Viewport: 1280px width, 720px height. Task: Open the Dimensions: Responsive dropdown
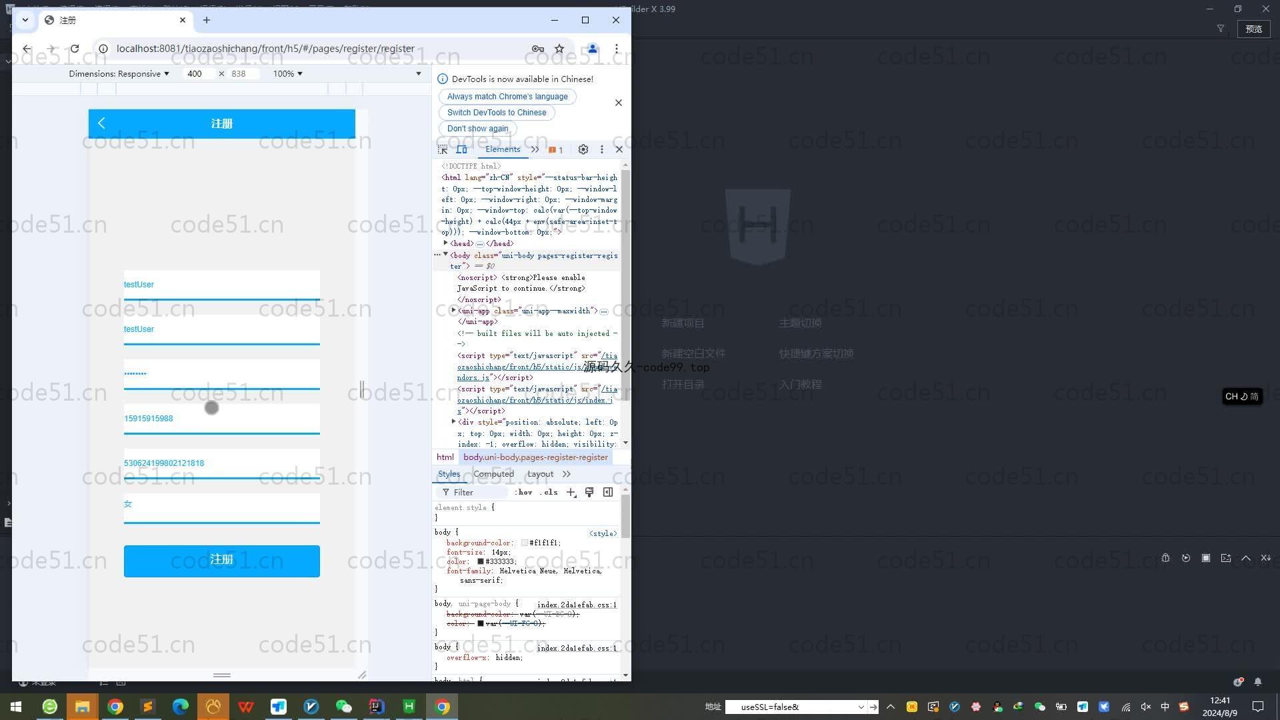119,74
